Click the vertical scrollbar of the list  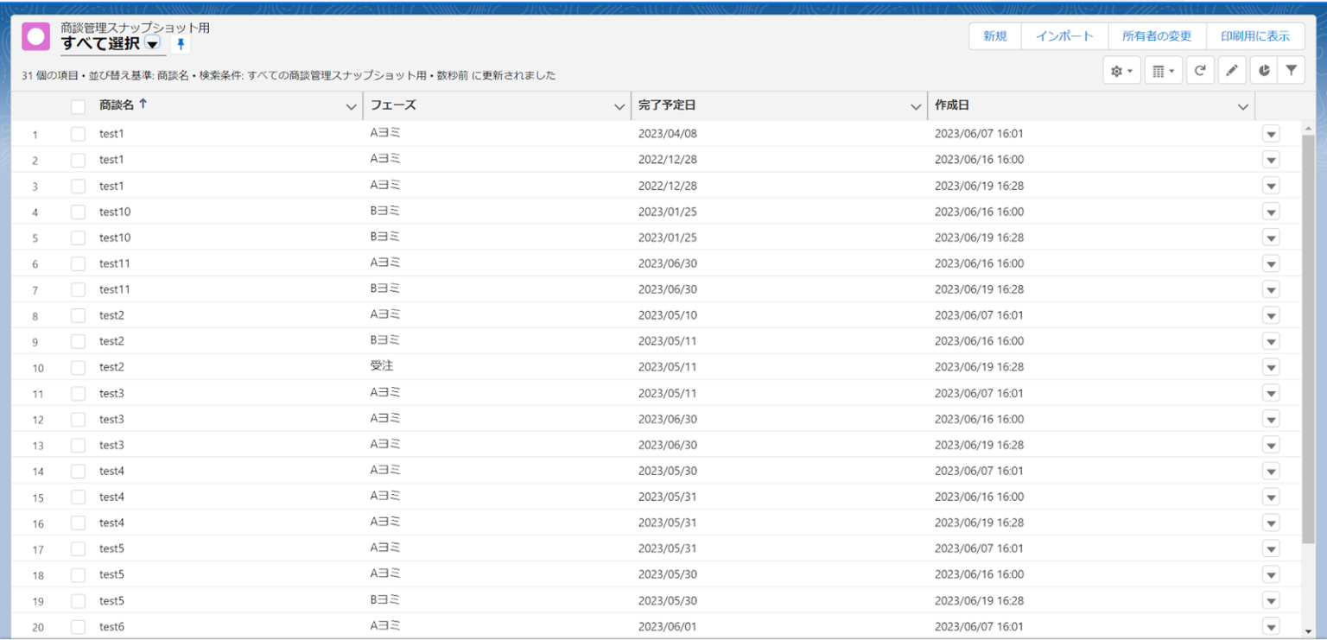pos(1308,345)
